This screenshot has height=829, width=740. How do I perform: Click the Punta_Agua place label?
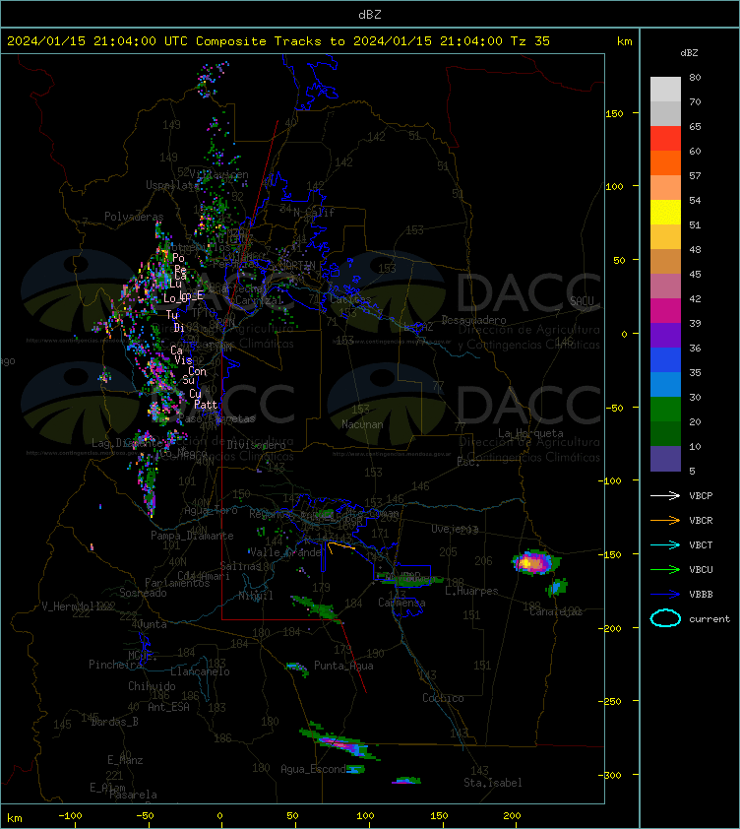(343, 666)
